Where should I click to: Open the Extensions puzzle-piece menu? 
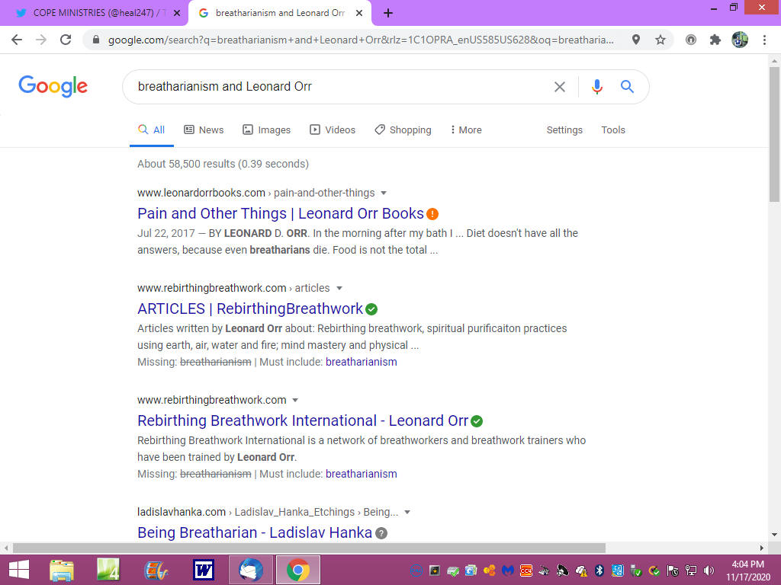pyautogui.click(x=715, y=40)
